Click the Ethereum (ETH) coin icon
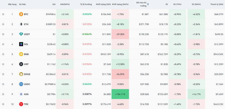Screen dimensions: 225x109 coord(21,24)
